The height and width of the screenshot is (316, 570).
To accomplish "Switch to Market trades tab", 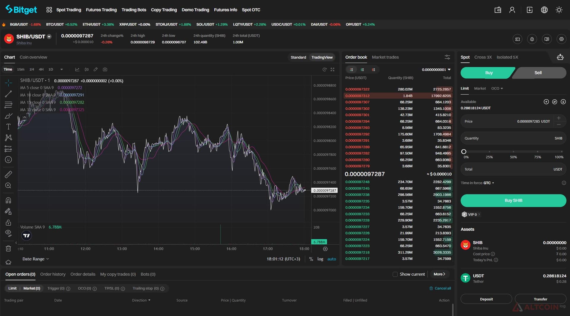I will [x=385, y=57].
